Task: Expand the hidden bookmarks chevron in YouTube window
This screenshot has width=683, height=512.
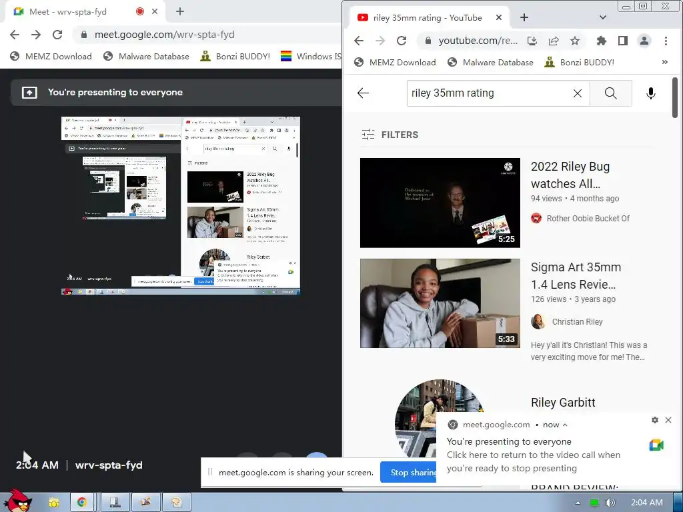Action: click(665, 62)
